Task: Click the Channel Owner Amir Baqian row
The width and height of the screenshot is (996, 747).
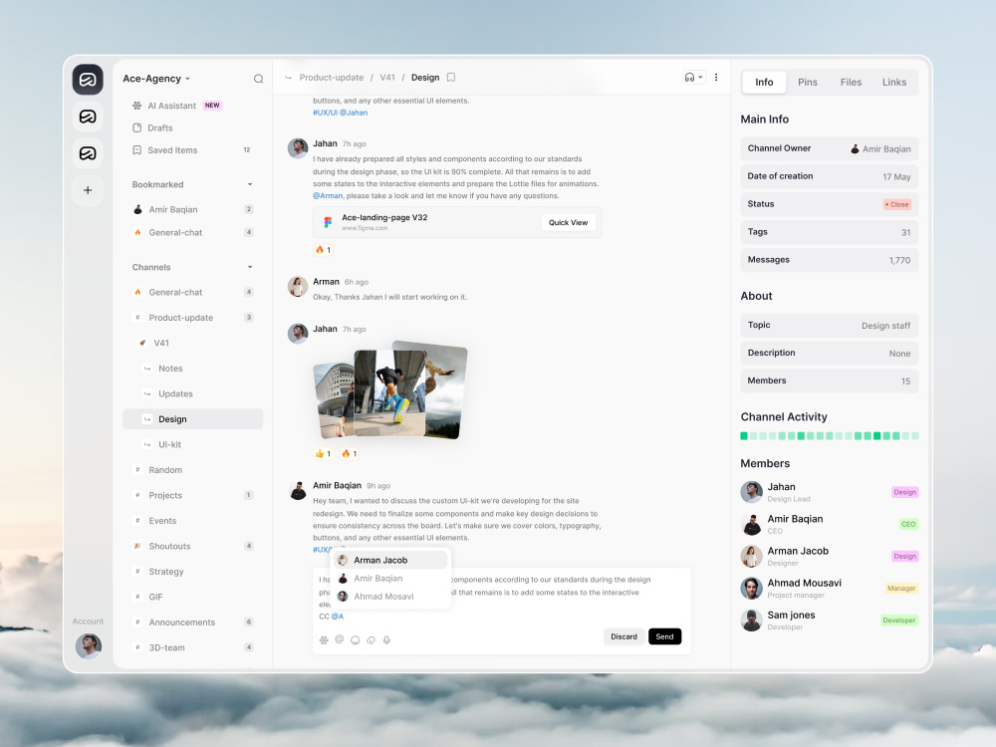Action: pyautogui.click(x=829, y=148)
